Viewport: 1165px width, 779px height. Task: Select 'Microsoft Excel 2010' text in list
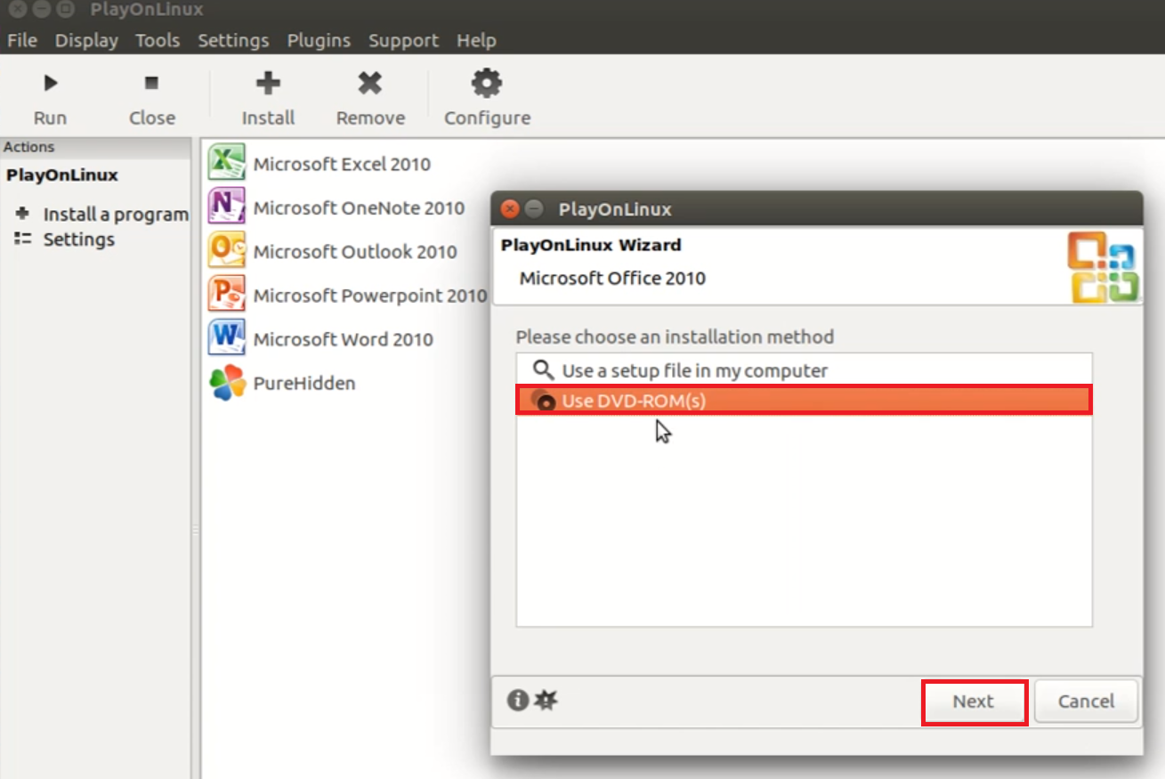[x=342, y=164]
